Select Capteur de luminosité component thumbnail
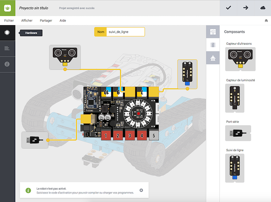This screenshot has width=271, height=202. [x=235, y=98]
